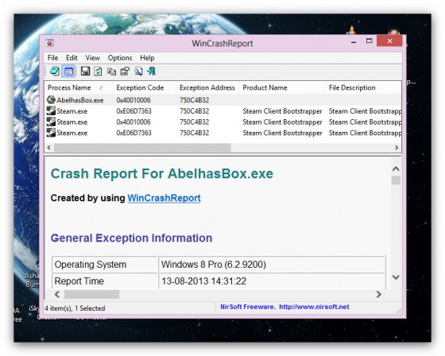Click the Steam icon beside exception 0x40010006
This screenshot has width=445, height=356.
click(51, 122)
